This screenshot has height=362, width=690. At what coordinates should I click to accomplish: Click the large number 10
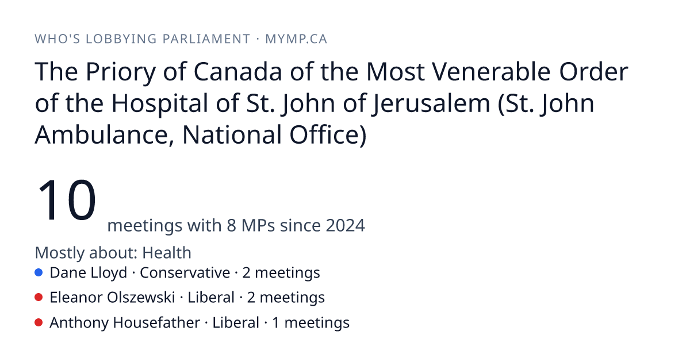pyautogui.click(x=66, y=201)
